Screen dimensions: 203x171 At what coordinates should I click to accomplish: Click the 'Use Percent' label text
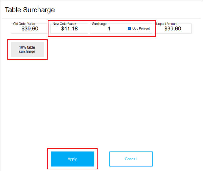(x=141, y=29)
